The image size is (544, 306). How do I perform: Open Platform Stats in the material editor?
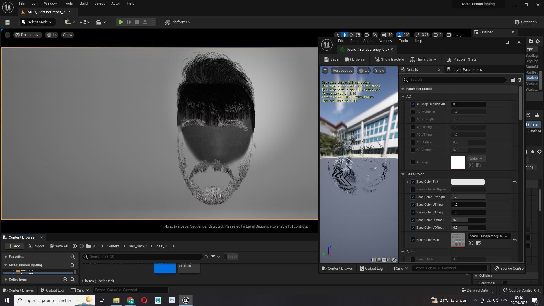point(461,59)
